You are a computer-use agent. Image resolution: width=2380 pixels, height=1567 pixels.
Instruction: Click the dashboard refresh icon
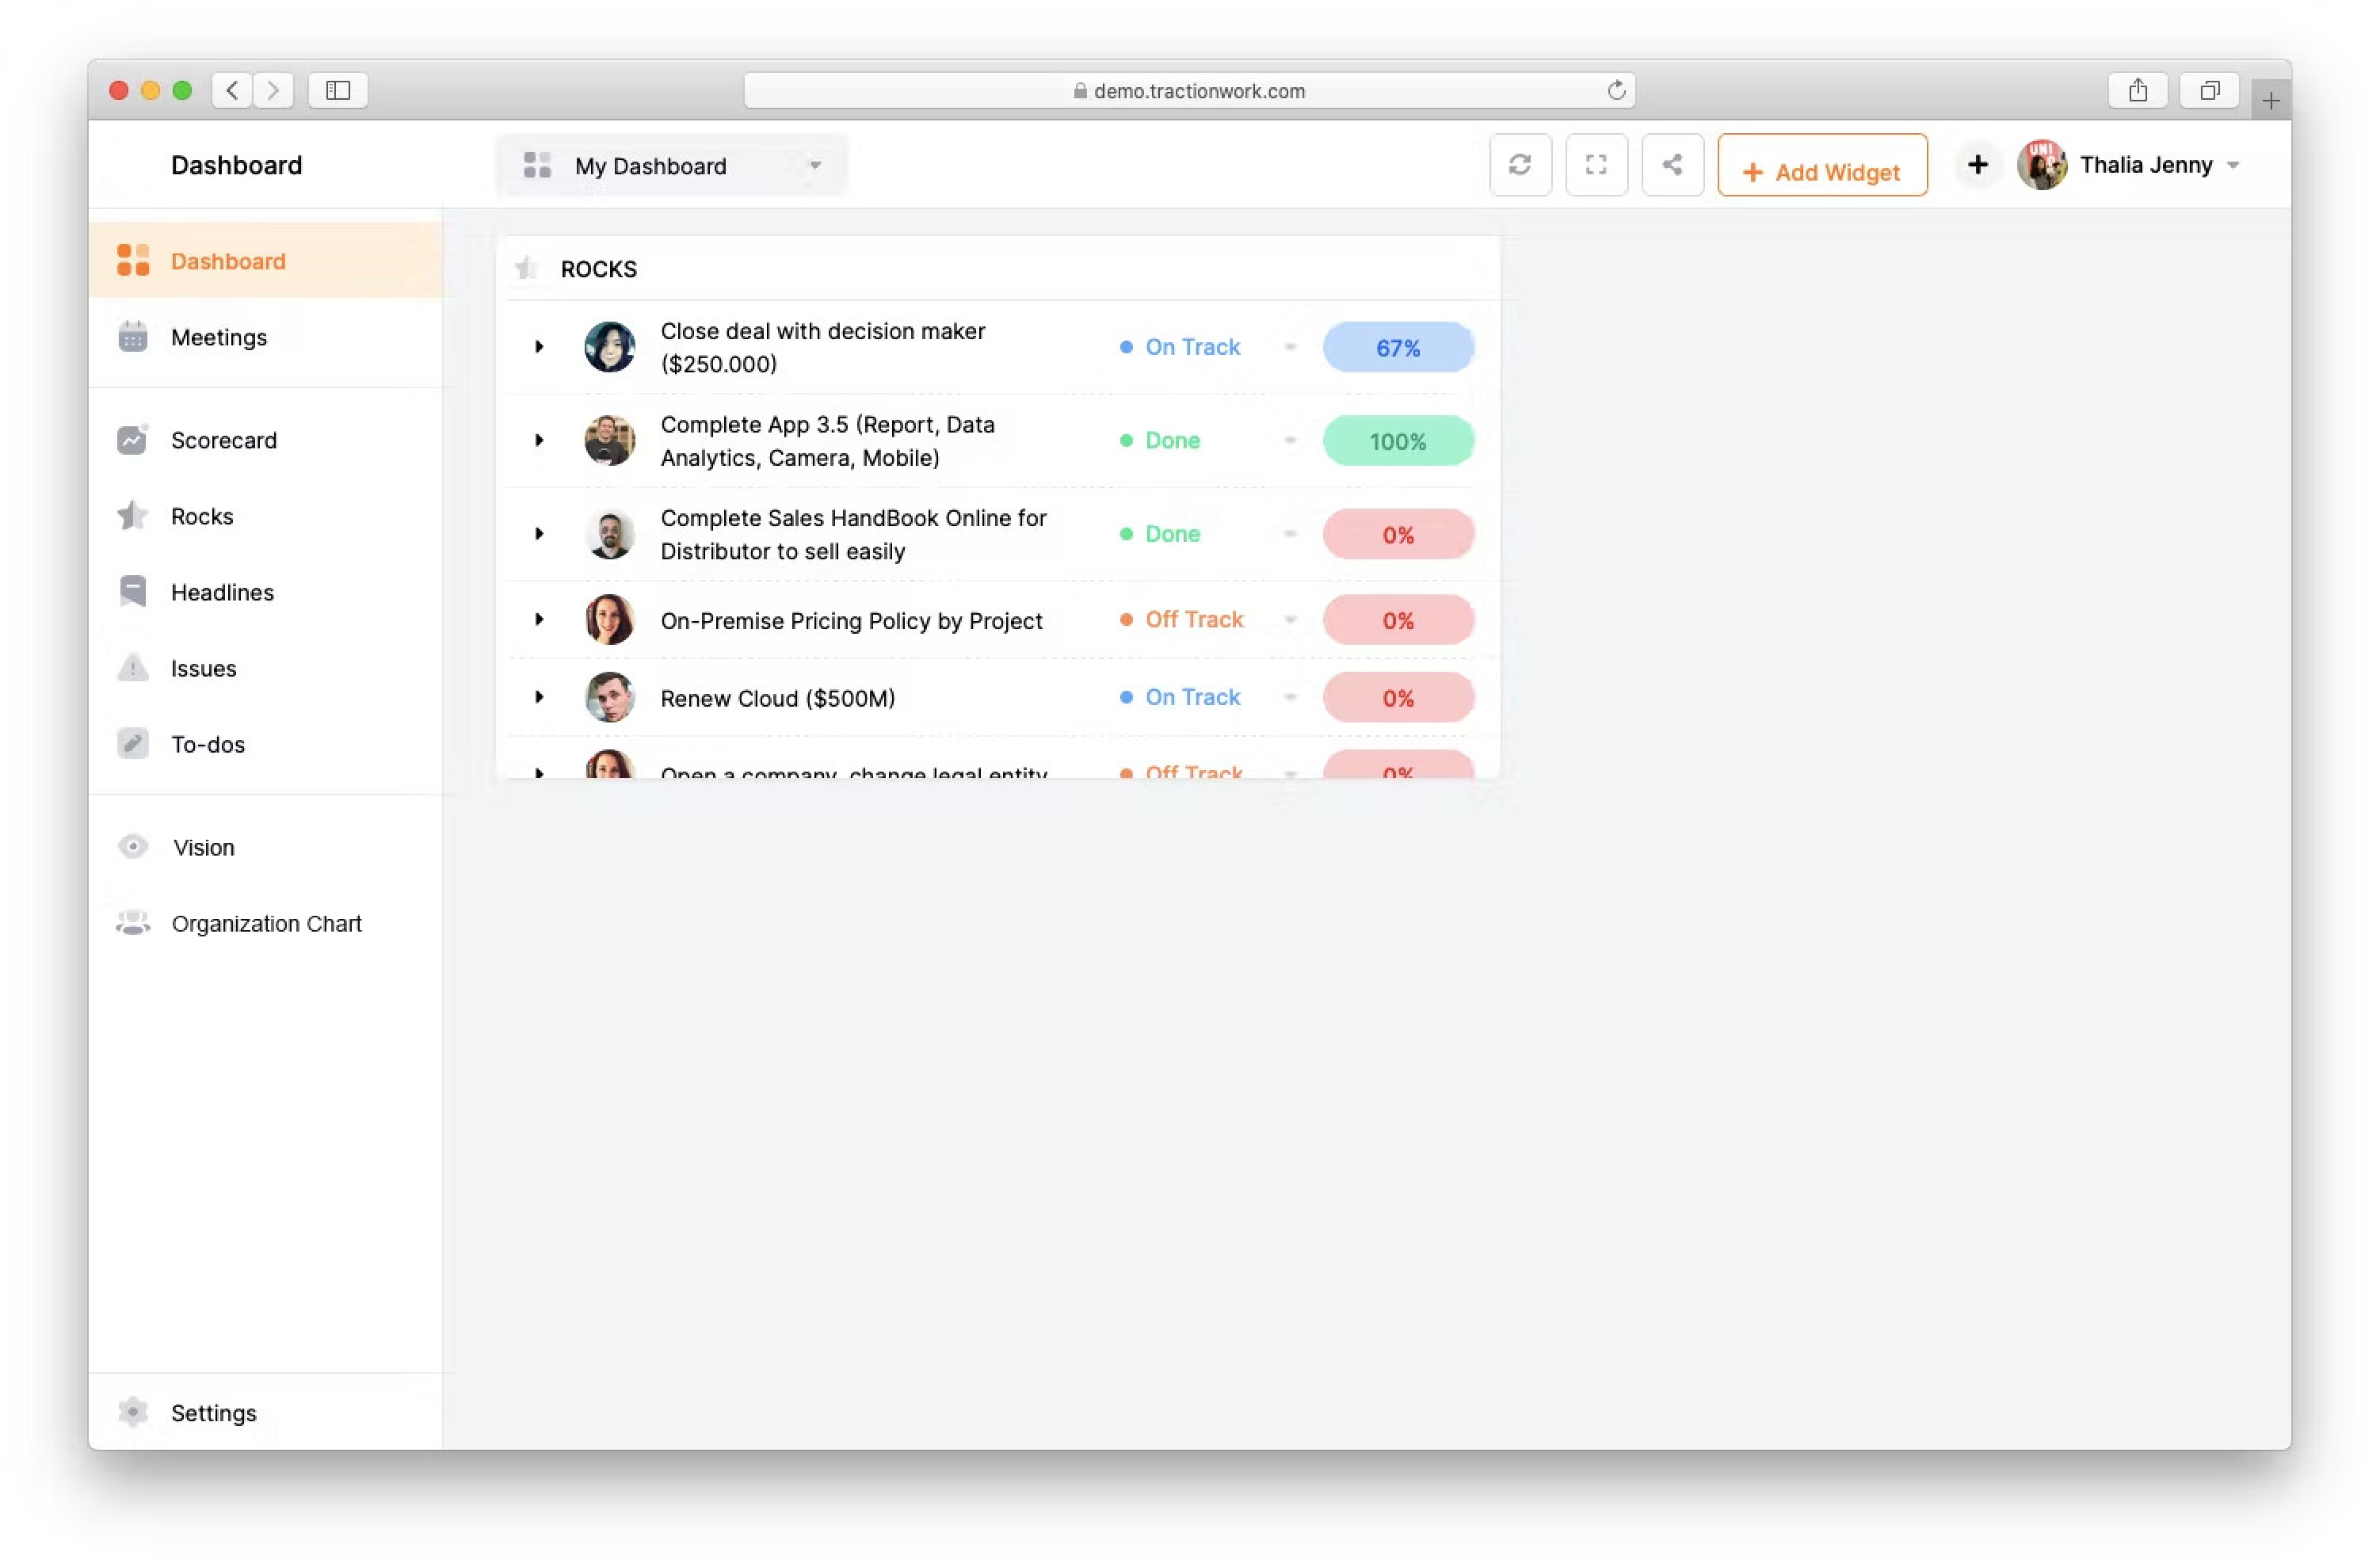[x=1519, y=165]
